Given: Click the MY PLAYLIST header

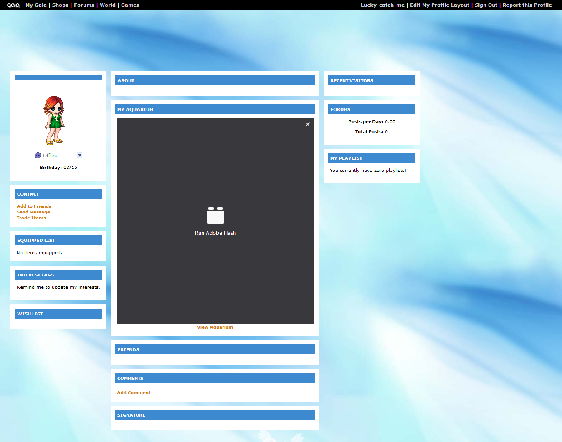Looking at the screenshot, I should pyautogui.click(x=372, y=158).
